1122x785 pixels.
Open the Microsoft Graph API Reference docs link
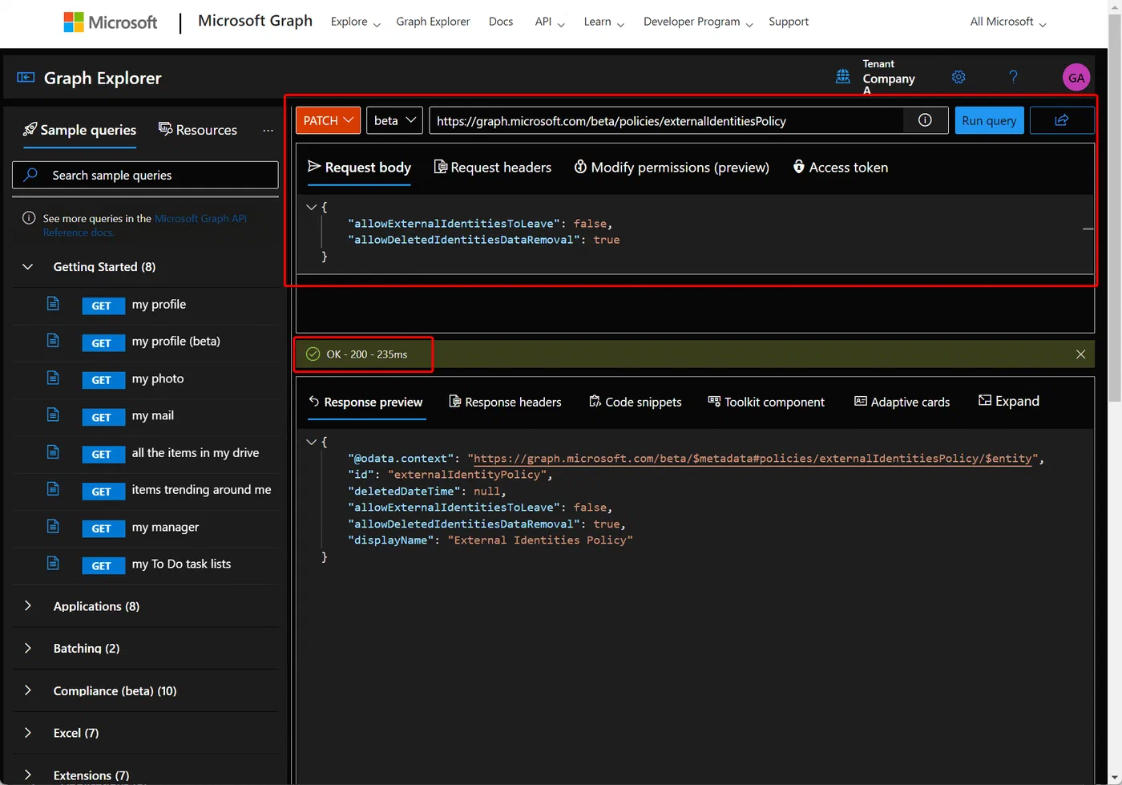click(x=144, y=225)
